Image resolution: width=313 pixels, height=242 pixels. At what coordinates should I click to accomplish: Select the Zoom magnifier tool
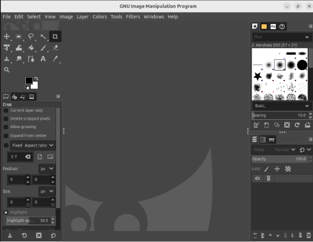7,70
